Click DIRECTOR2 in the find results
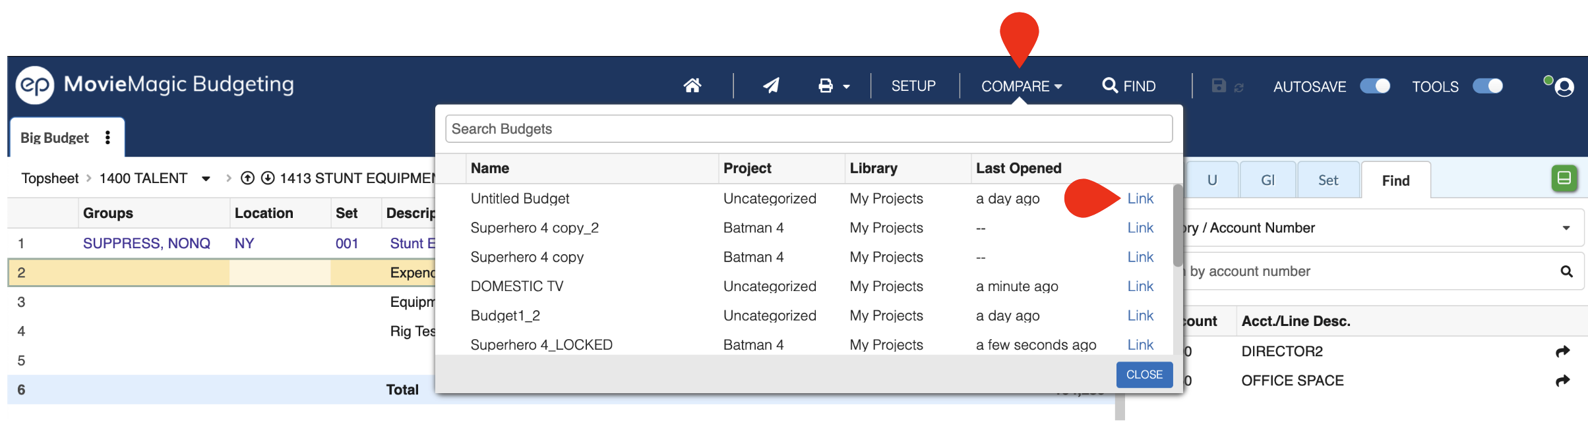 pyautogui.click(x=1281, y=351)
